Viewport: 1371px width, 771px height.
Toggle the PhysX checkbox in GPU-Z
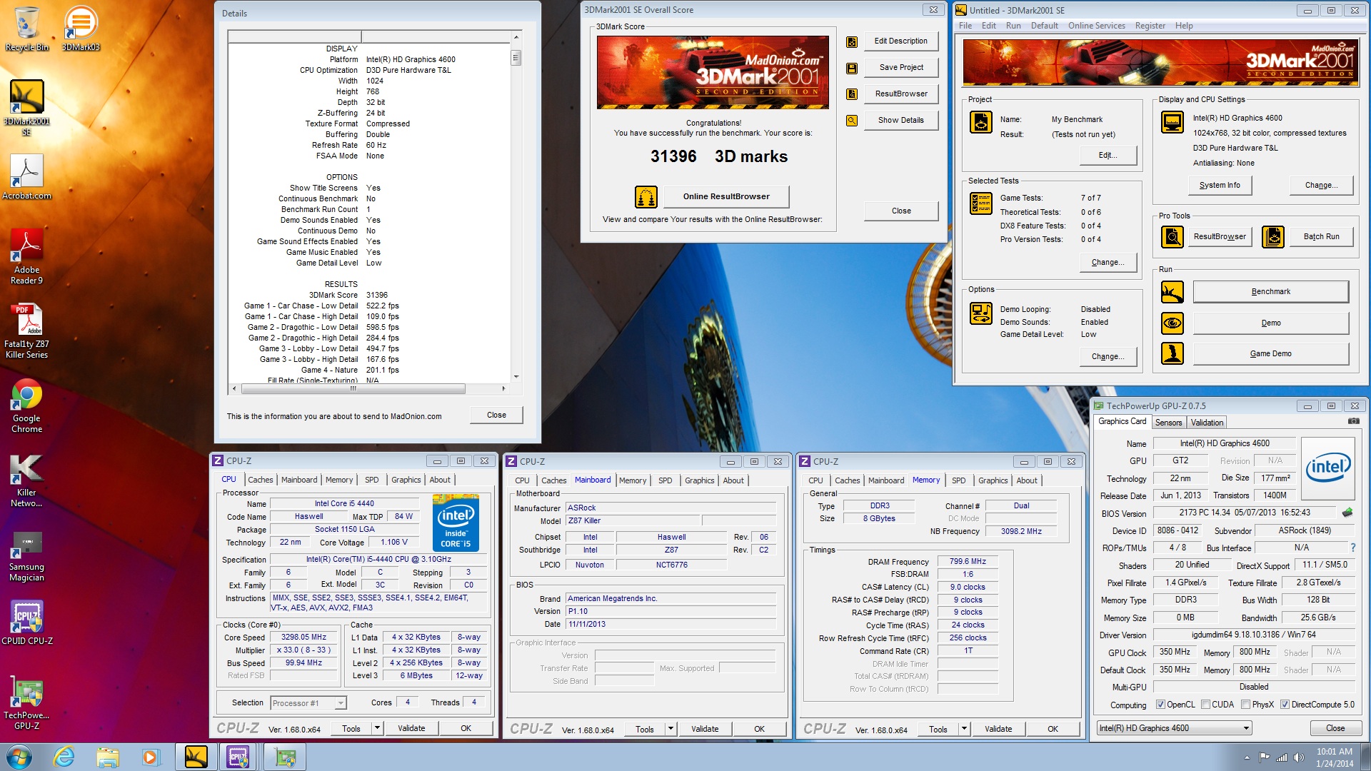click(1245, 705)
